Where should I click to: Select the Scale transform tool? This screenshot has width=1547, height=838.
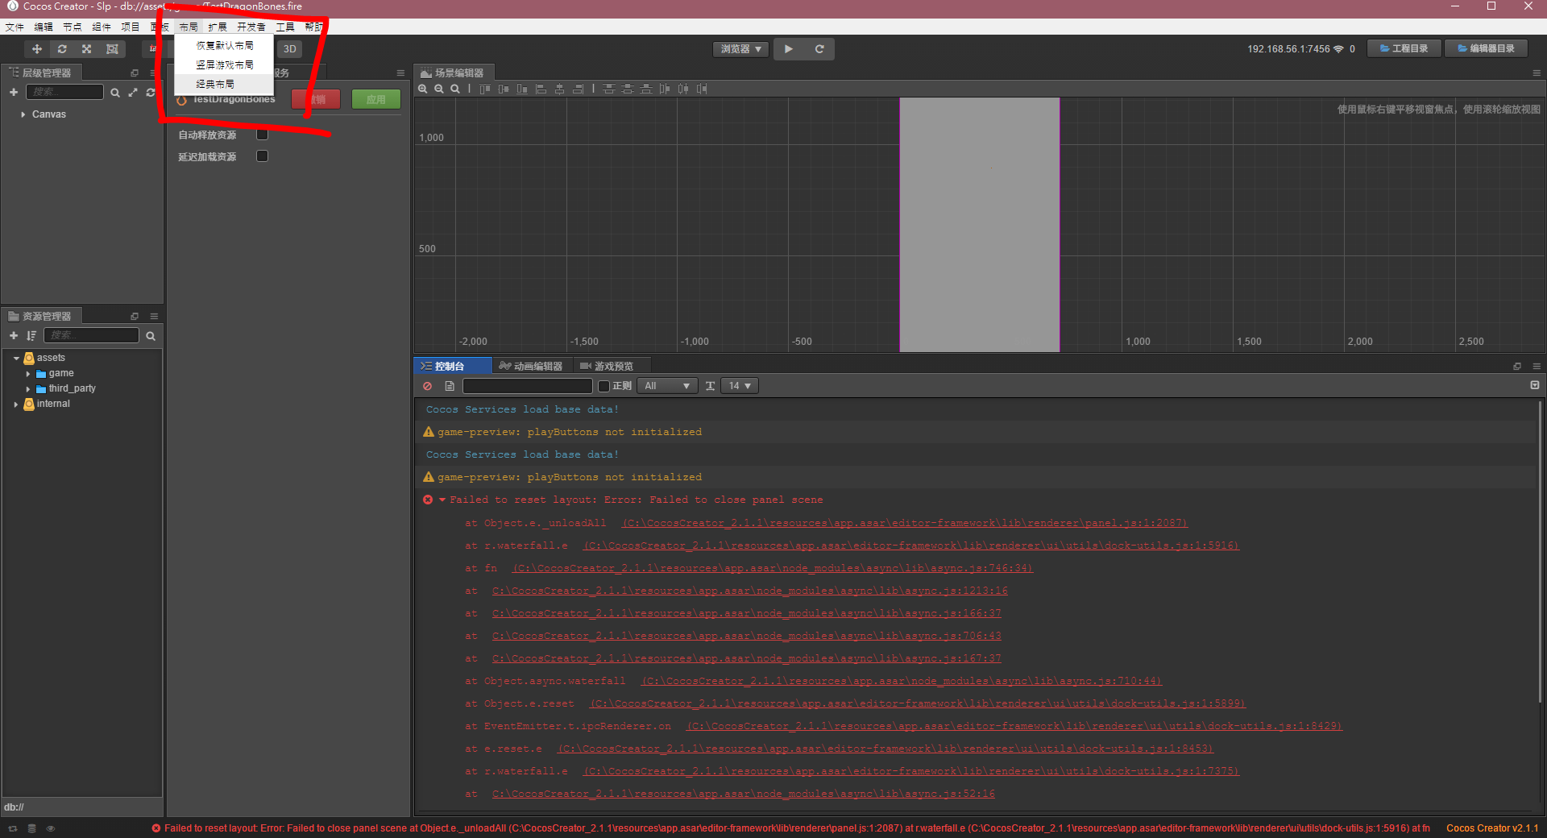coord(87,49)
